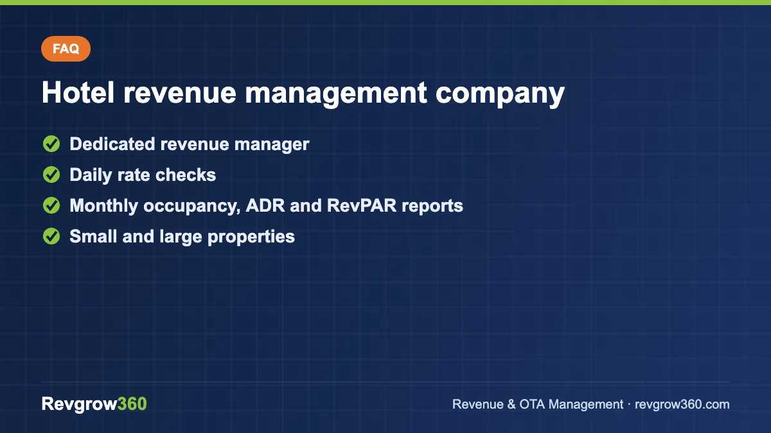Click the Revgrow360 logo

(x=94, y=404)
